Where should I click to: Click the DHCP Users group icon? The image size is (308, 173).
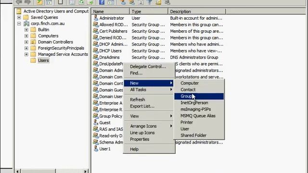pos(96,50)
